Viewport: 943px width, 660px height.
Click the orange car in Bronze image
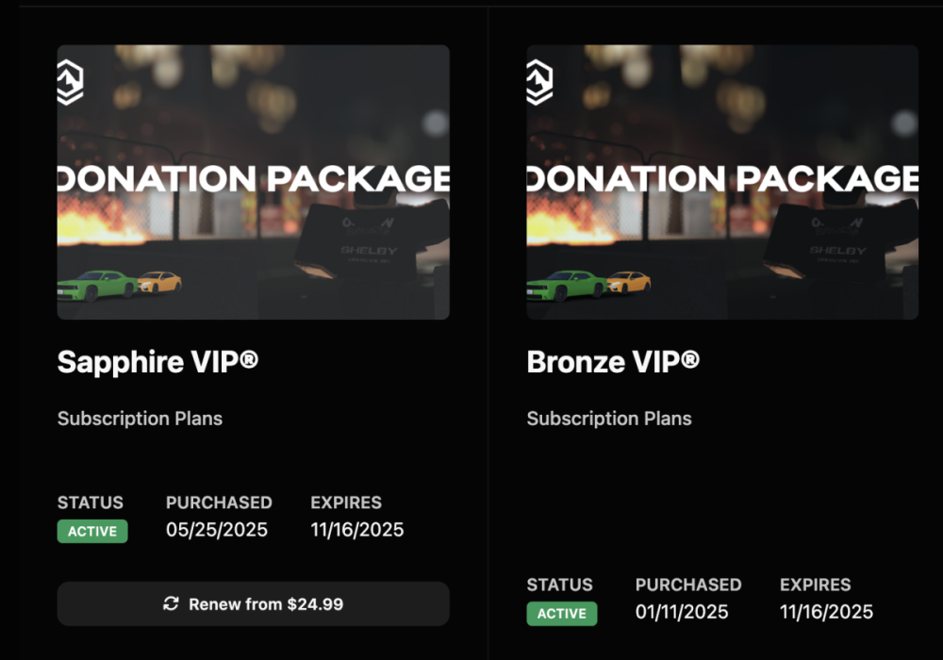click(628, 282)
